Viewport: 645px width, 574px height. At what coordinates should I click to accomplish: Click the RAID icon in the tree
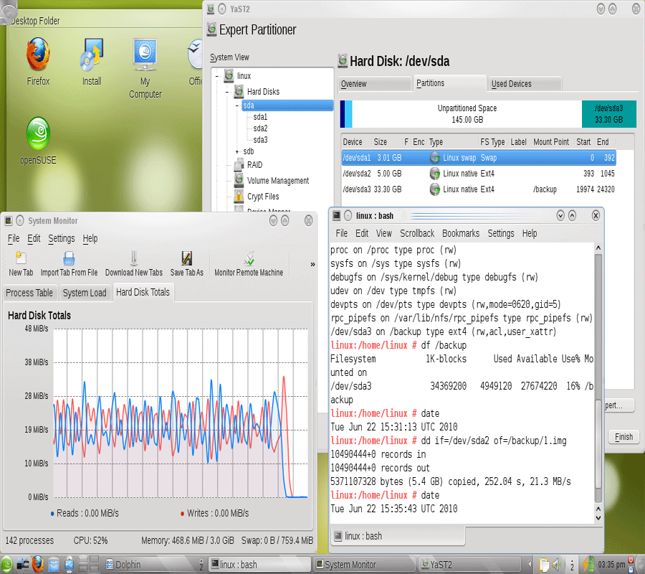(239, 165)
